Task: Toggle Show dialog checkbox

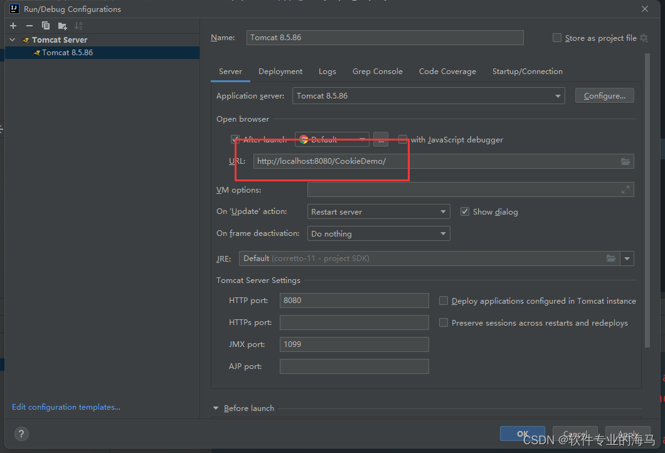Action: (465, 211)
